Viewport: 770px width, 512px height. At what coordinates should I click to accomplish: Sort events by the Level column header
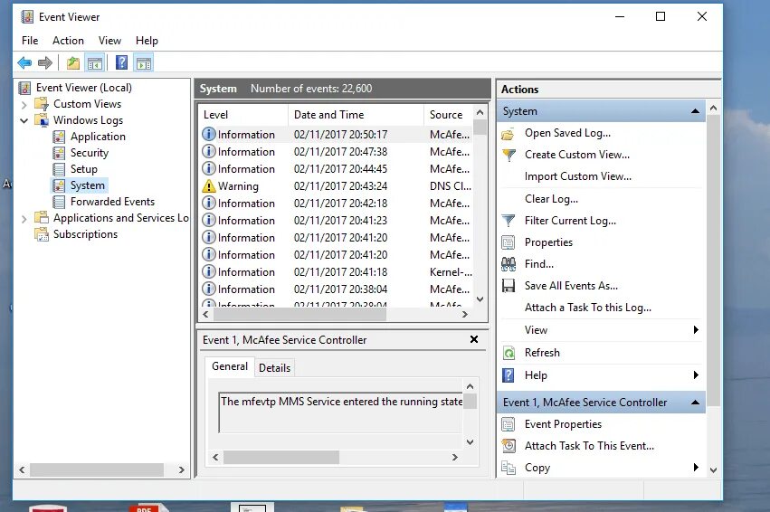[243, 115]
